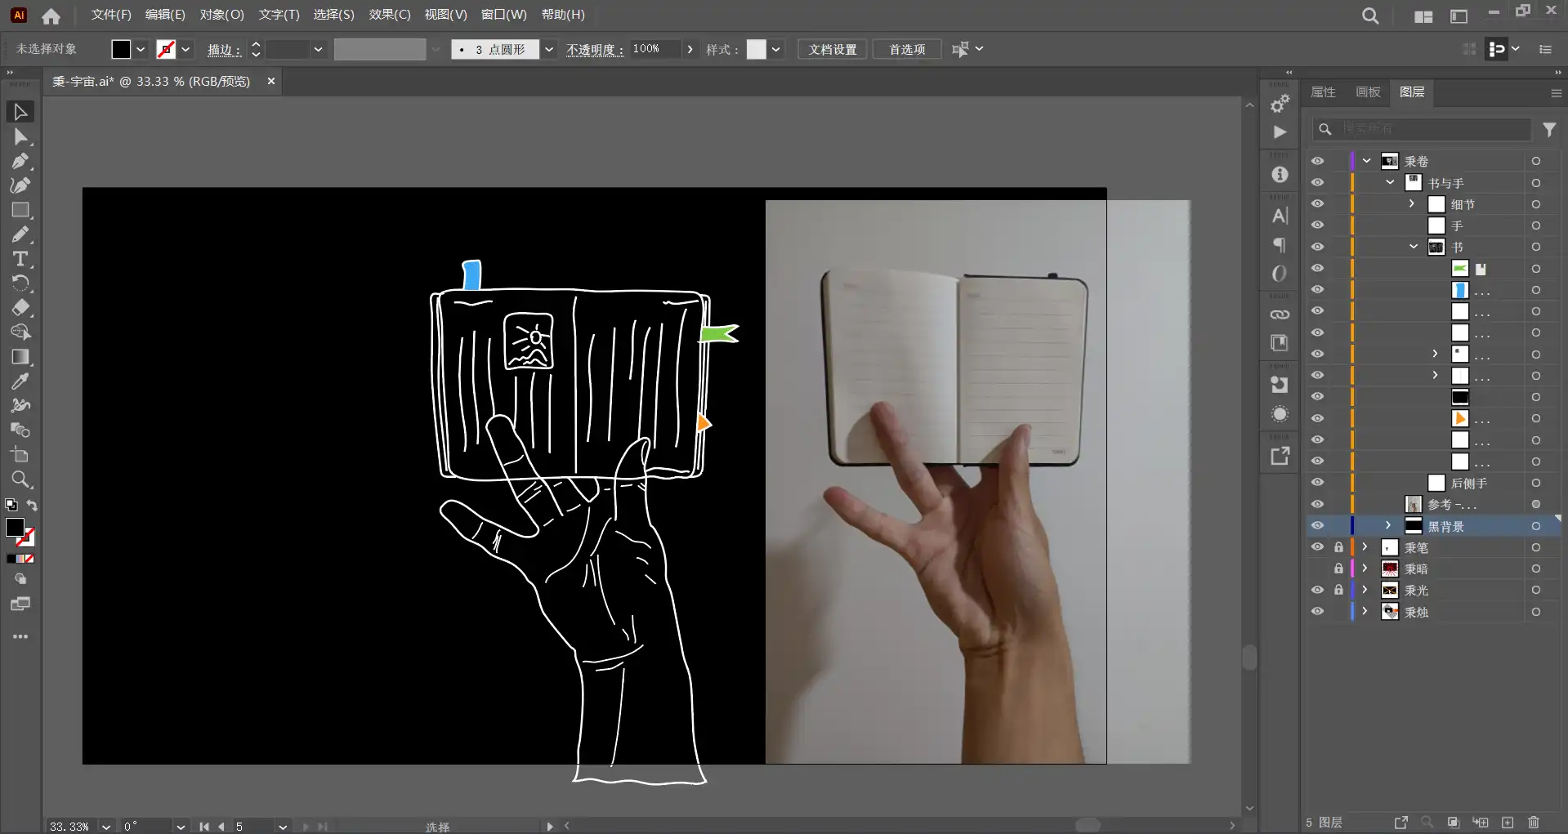This screenshot has height=834, width=1568.
Task: Select the Rotate tool
Action: pos(20,283)
